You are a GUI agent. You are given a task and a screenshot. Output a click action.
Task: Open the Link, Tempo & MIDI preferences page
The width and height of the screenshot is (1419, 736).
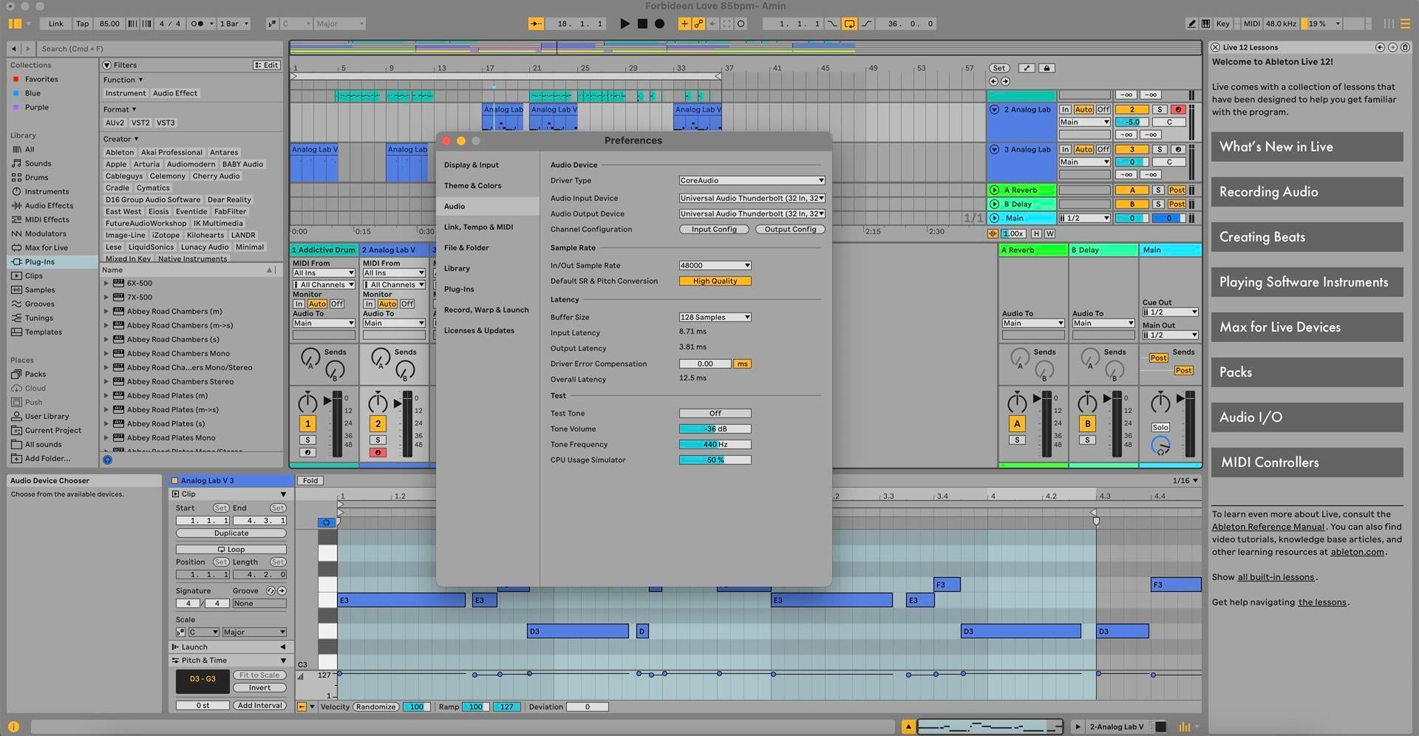point(479,227)
